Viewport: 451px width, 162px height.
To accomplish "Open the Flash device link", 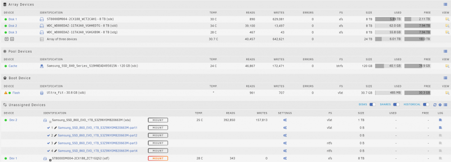I will (16, 93).
